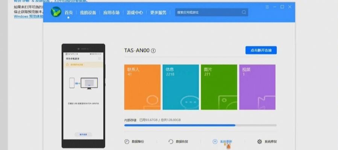Maximize the HiSuite window
The image size is (338, 150).
coord(282,7)
